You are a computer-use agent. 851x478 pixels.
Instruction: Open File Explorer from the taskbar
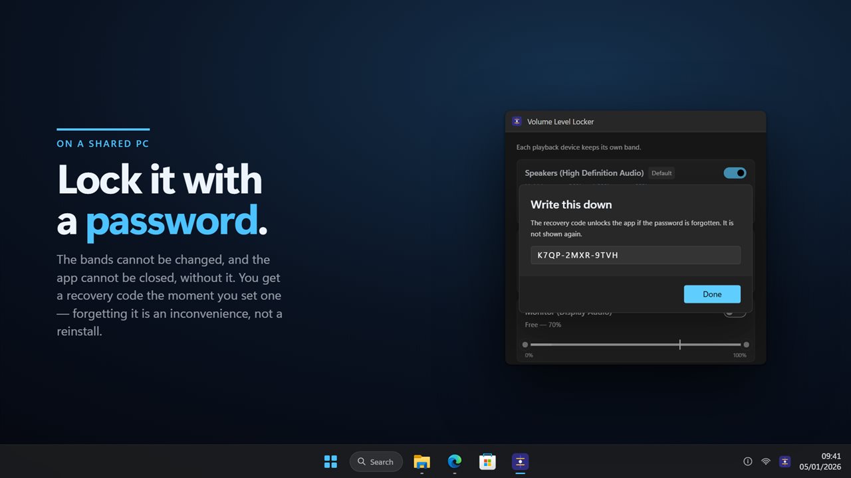(x=422, y=461)
